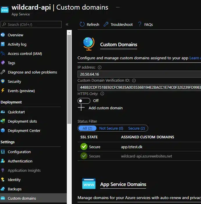Click the Refresh circular arrow icon
Viewport: 201px width, 204px height.
point(82,24)
